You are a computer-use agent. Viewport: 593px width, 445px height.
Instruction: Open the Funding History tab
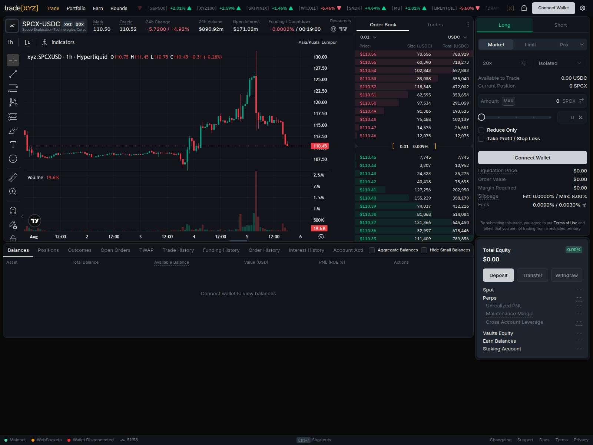(x=221, y=250)
